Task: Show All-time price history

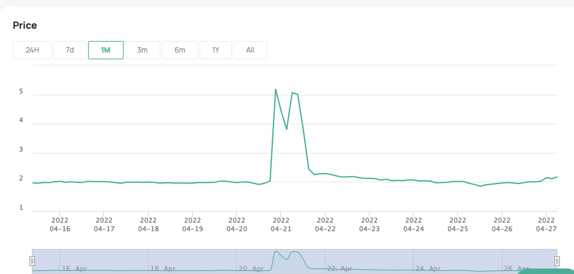Action: pos(250,50)
